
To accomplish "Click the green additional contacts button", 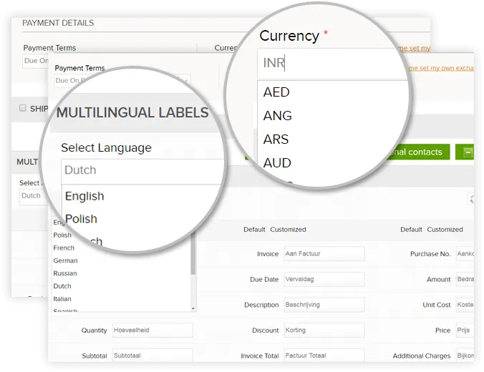I will (418, 152).
